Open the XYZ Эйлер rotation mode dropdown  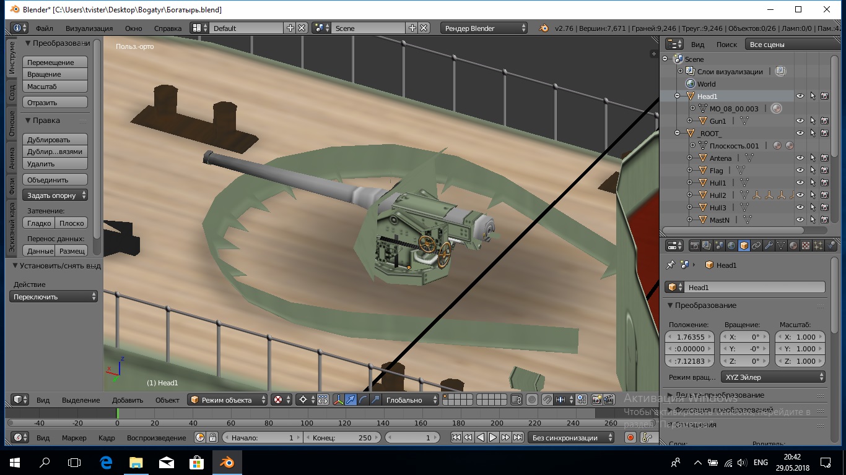coord(774,377)
